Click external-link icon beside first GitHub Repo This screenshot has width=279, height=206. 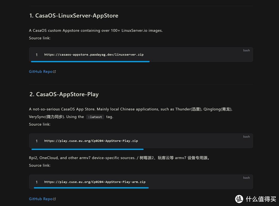[x=55, y=72]
